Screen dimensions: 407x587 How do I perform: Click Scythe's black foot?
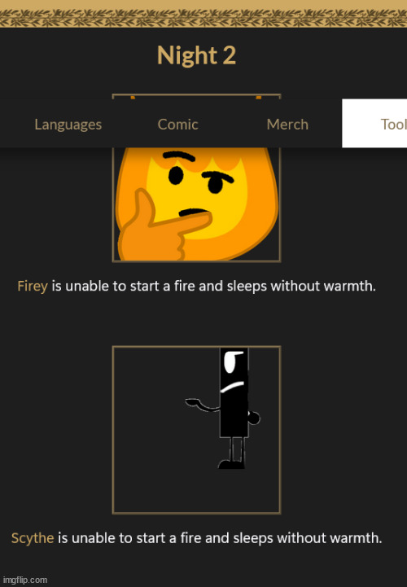coord(231,465)
